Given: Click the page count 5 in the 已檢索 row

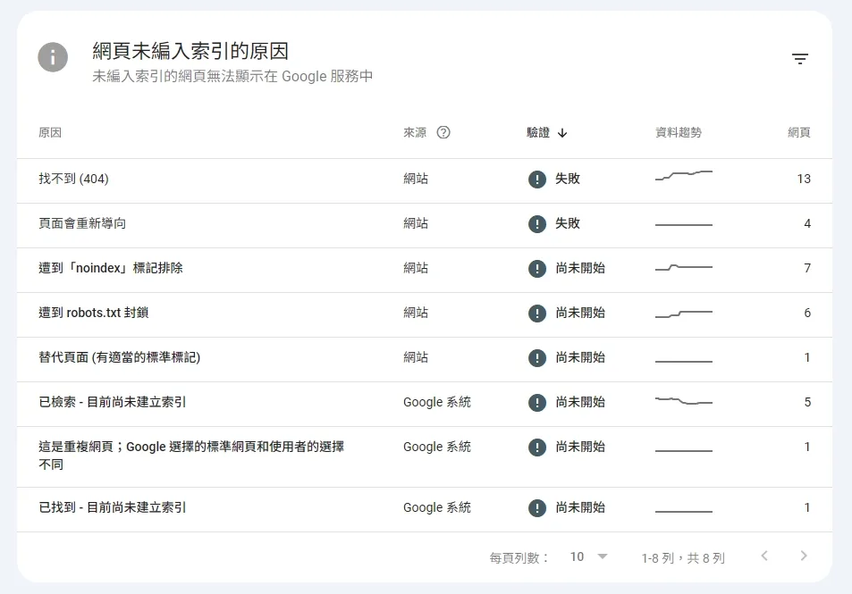Looking at the screenshot, I should pos(807,402).
